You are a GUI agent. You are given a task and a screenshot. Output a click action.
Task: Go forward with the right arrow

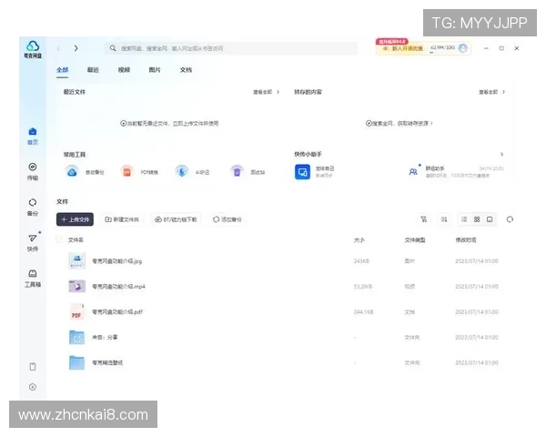click(76, 48)
